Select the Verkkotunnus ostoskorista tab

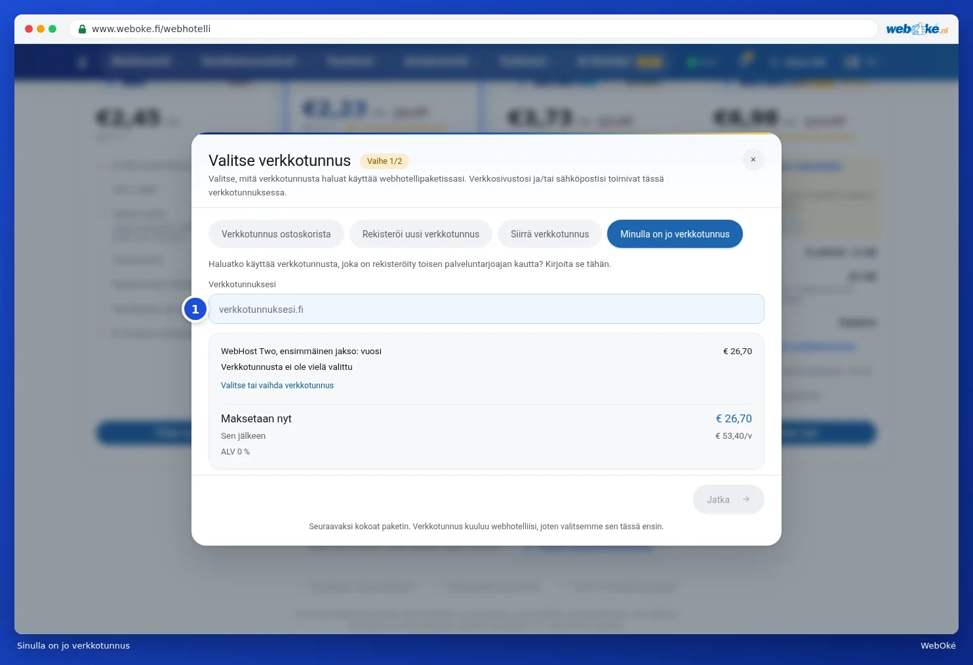(276, 234)
